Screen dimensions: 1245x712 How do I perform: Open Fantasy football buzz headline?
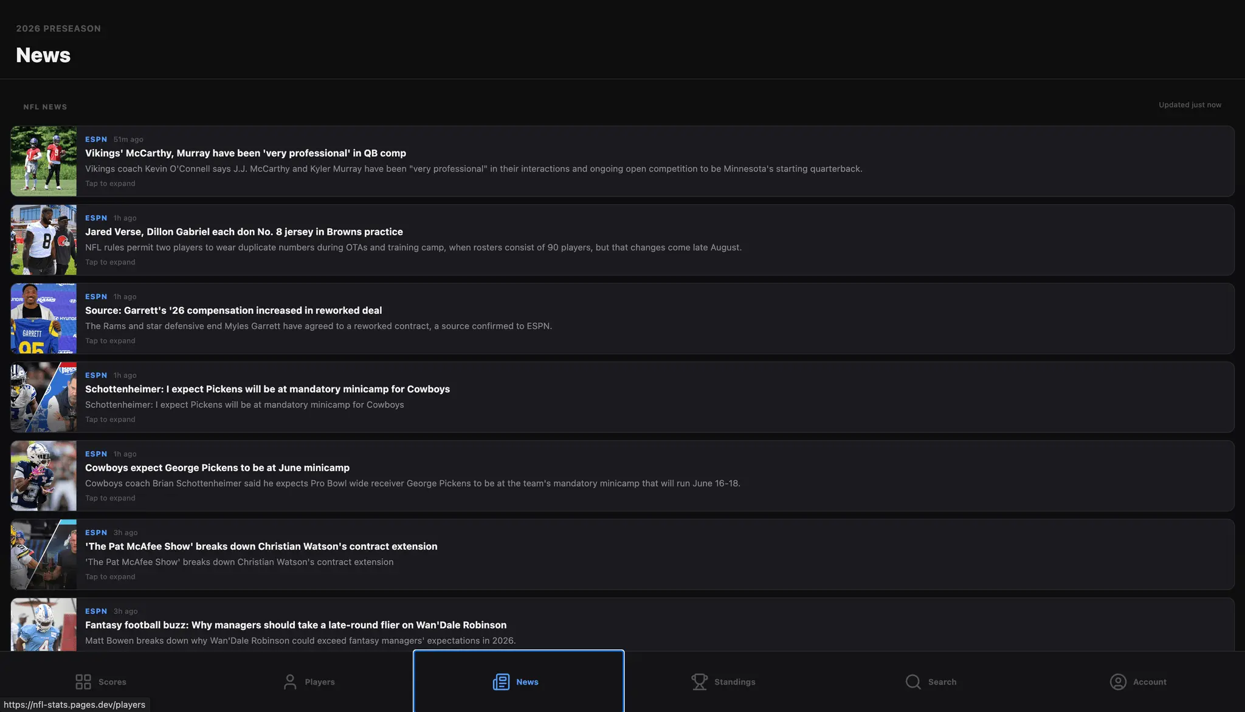(295, 625)
